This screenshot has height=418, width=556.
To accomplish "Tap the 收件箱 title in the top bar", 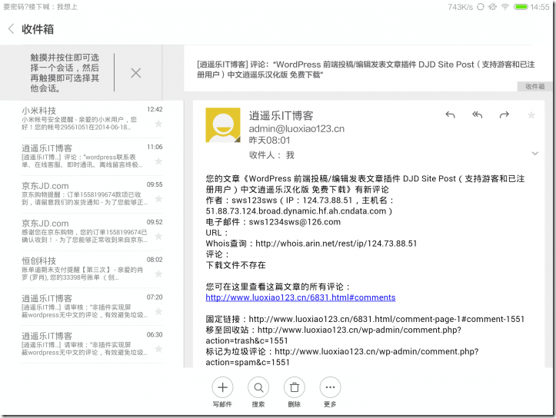I will pyautogui.click(x=38, y=29).
